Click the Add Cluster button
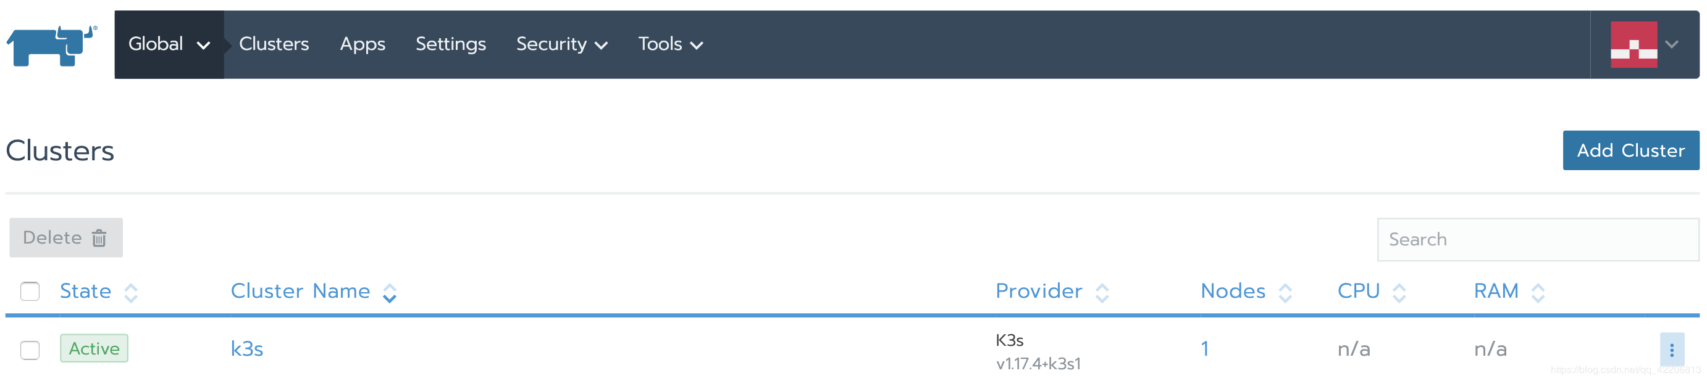This screenshot has height=381, width=1707. pyautogui.click(x=1631, y=150)
